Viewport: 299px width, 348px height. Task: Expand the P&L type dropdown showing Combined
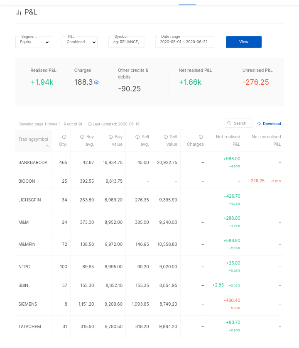[x=80, y=42]
